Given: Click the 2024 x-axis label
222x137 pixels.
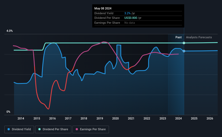Looking at the screenshot, I should coord(178,118).
